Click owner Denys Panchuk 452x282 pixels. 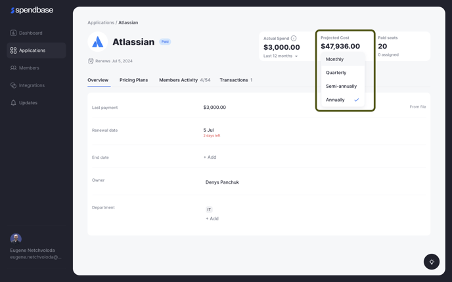222,182
